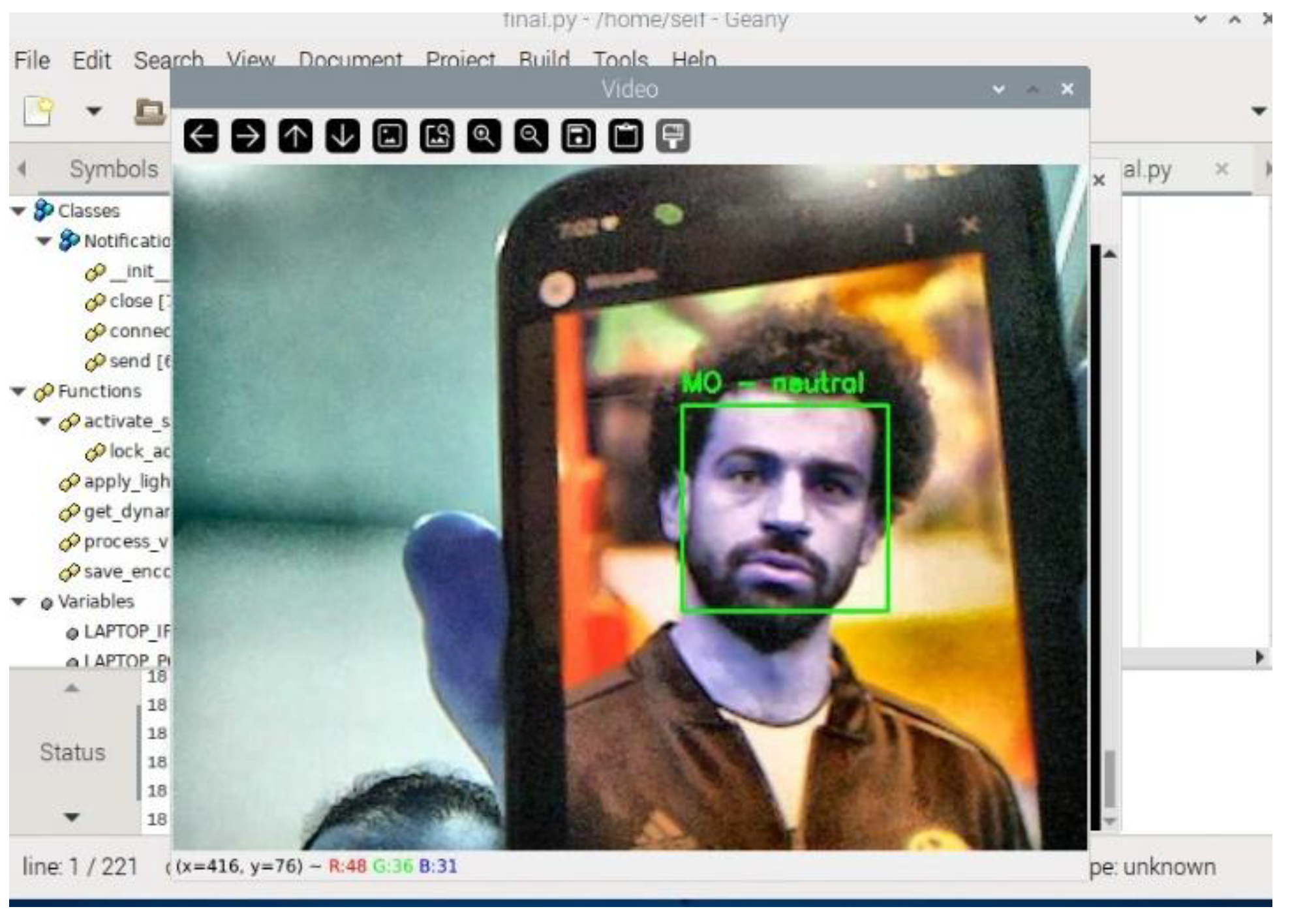Click the pan right arrow icon

click(x=248, y=136)
